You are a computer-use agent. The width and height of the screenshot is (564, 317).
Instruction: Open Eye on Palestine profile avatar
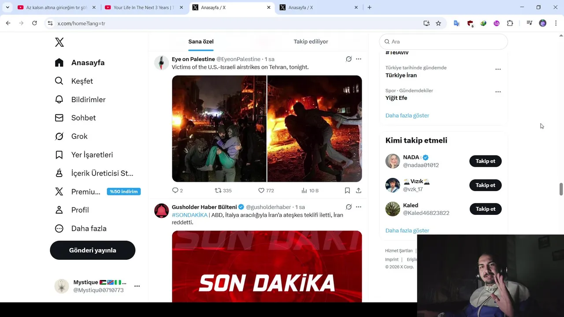point(161,63)
